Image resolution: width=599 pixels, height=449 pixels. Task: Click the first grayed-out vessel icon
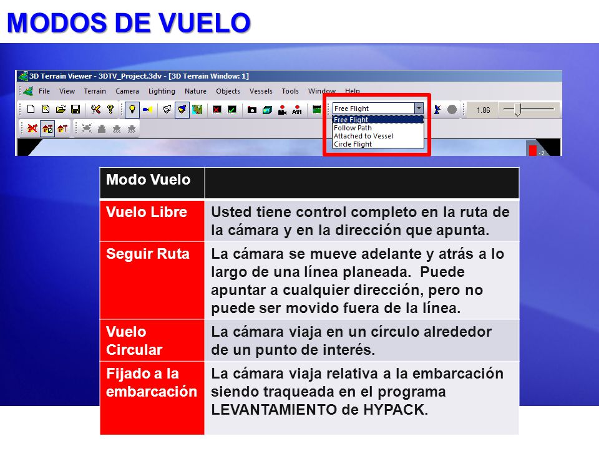(x=102, y=128)
